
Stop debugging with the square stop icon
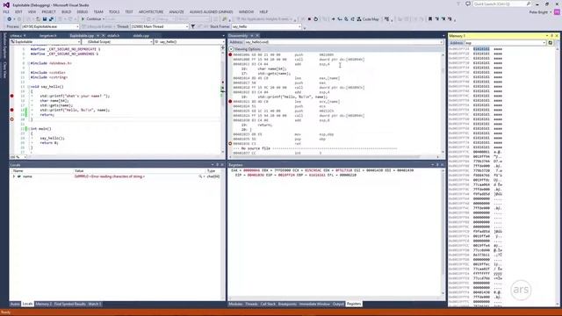click(309, 19)
